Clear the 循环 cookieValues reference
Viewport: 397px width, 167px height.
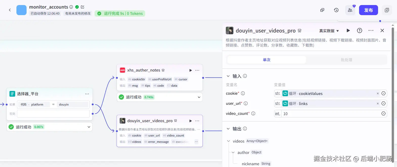[x=378, y=93]
